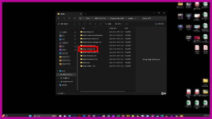The width and height of the screenshot is (212, 119).
Task: Click the horizontal scrollbar of the file list
Action: tap(102, 92)
